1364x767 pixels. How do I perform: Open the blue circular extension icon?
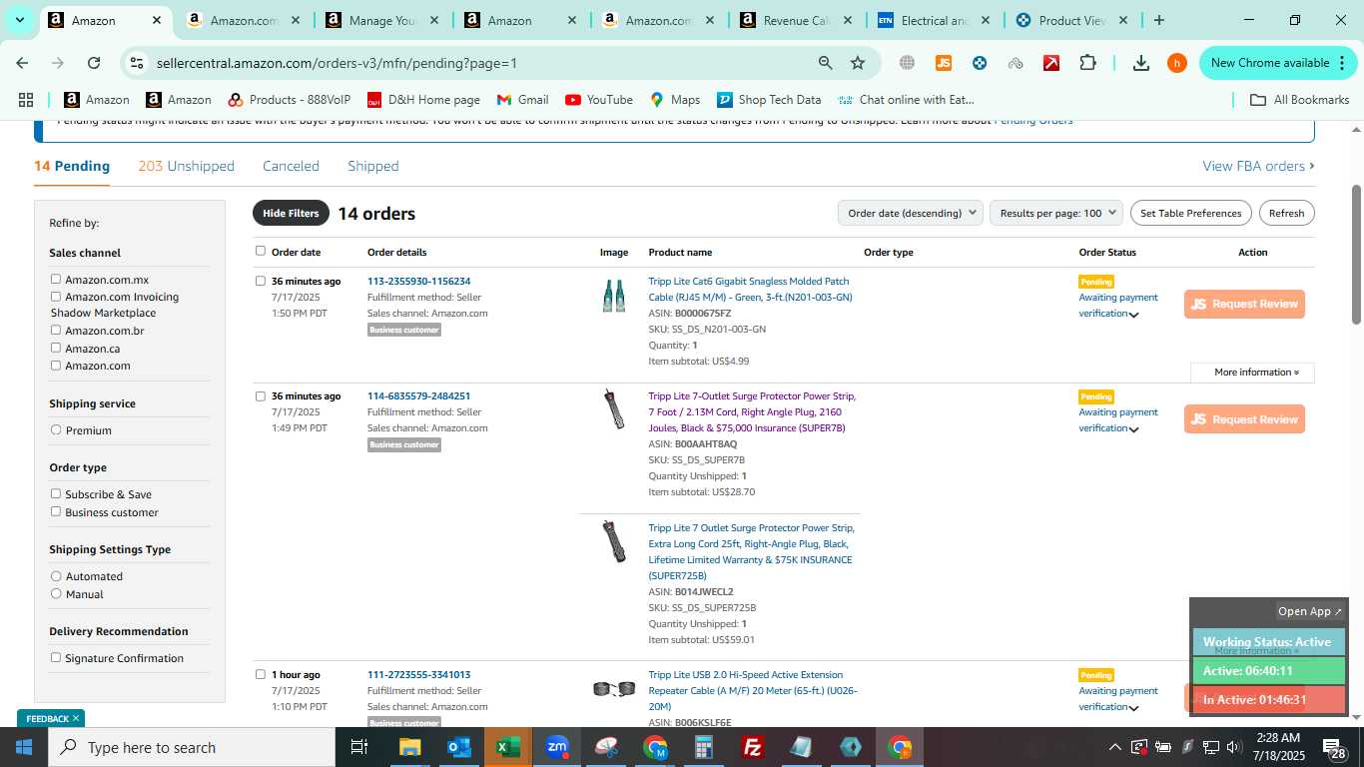click(980, 63)
